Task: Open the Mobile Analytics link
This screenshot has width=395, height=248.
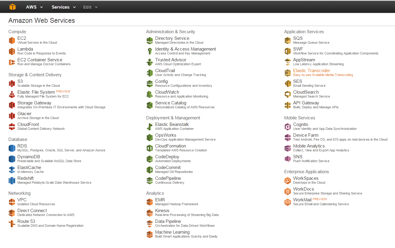Action: [x=309, y=146]
